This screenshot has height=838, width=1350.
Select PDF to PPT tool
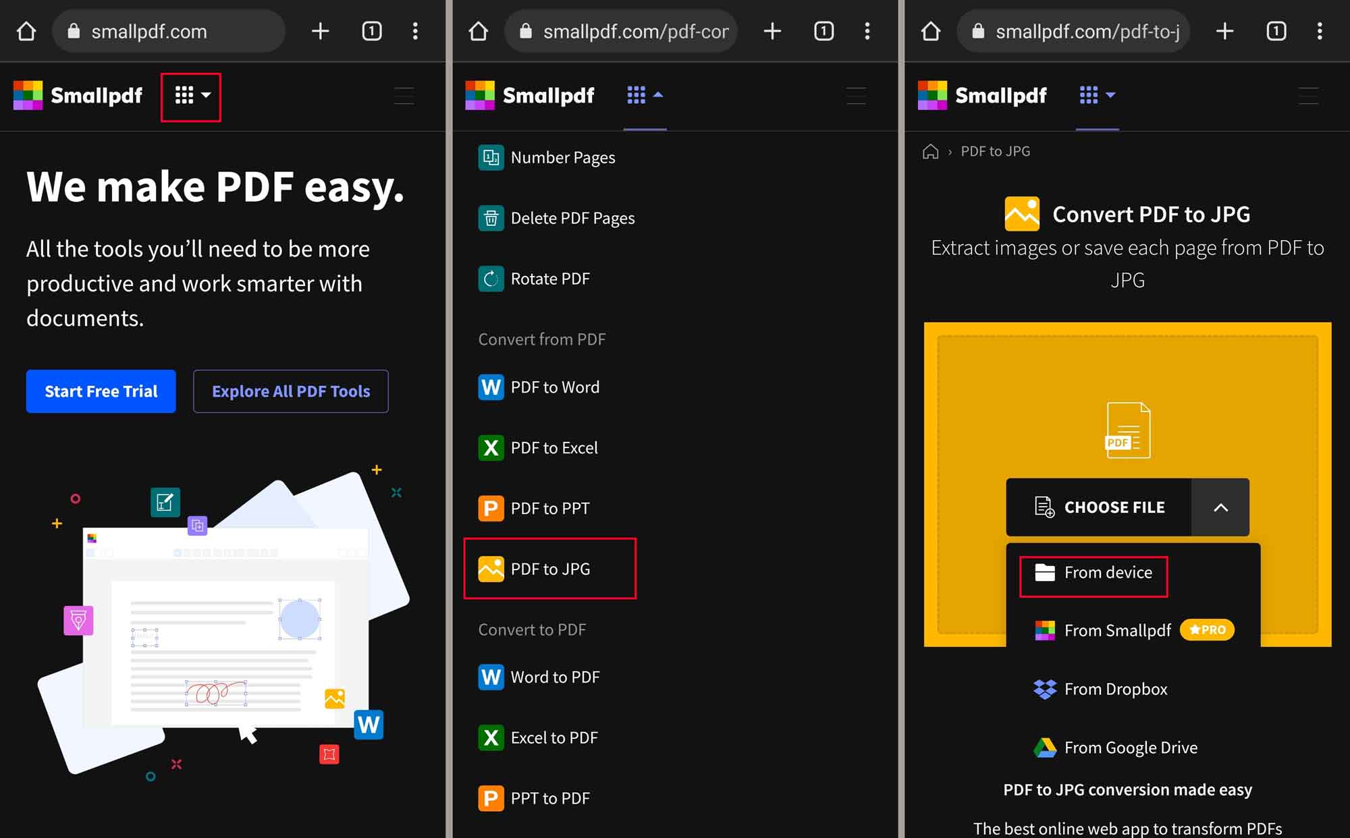point(534,509)
